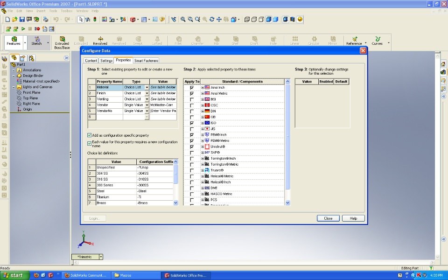Screen dimensions: 448x280
Task: Open Type dropdown for the Venting row
Action: [x=147, y=99]
